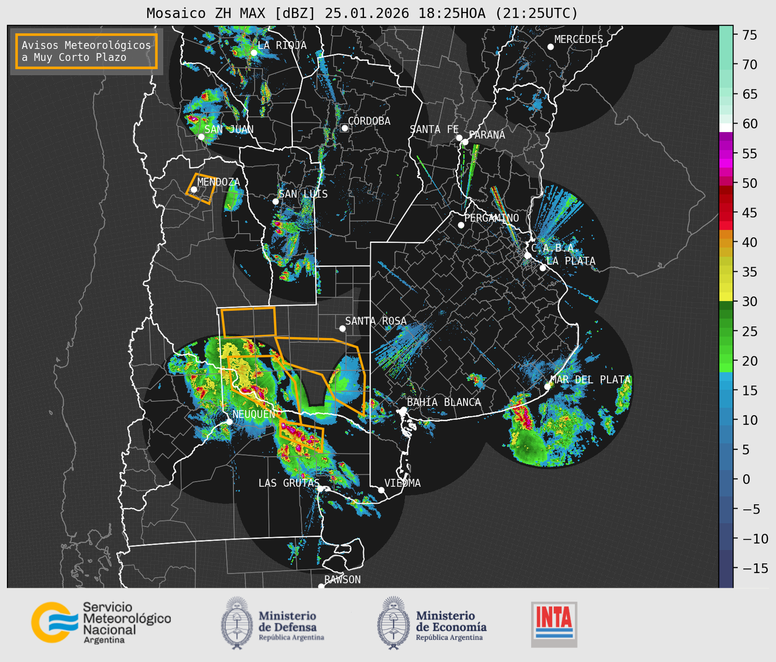Click the −15 label on the dBZ scale
The image size is (776, 662).
pyautogui.click(x=755, y=568)
